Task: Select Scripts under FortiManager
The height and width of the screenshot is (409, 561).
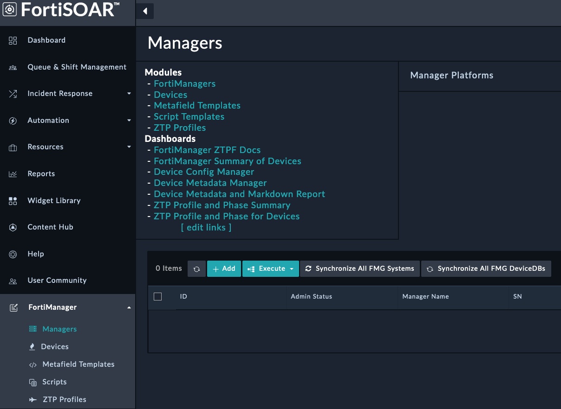Action: click(x=54, y=382)
